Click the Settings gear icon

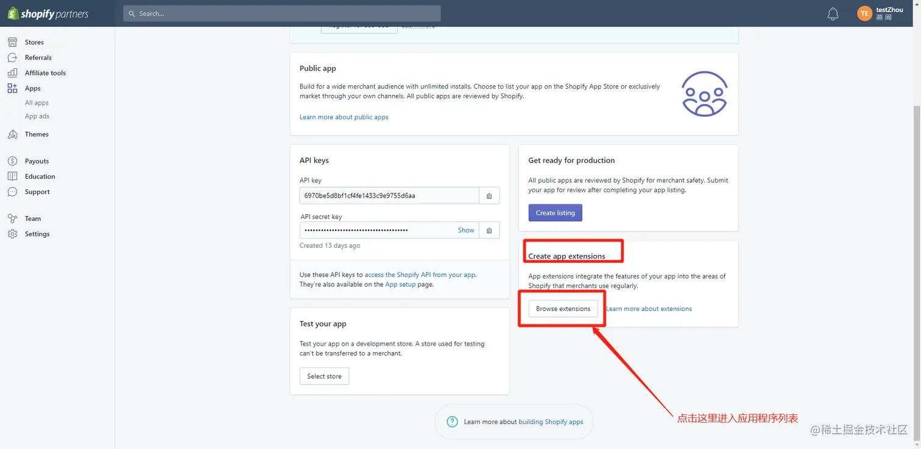(x=12, y=234)
